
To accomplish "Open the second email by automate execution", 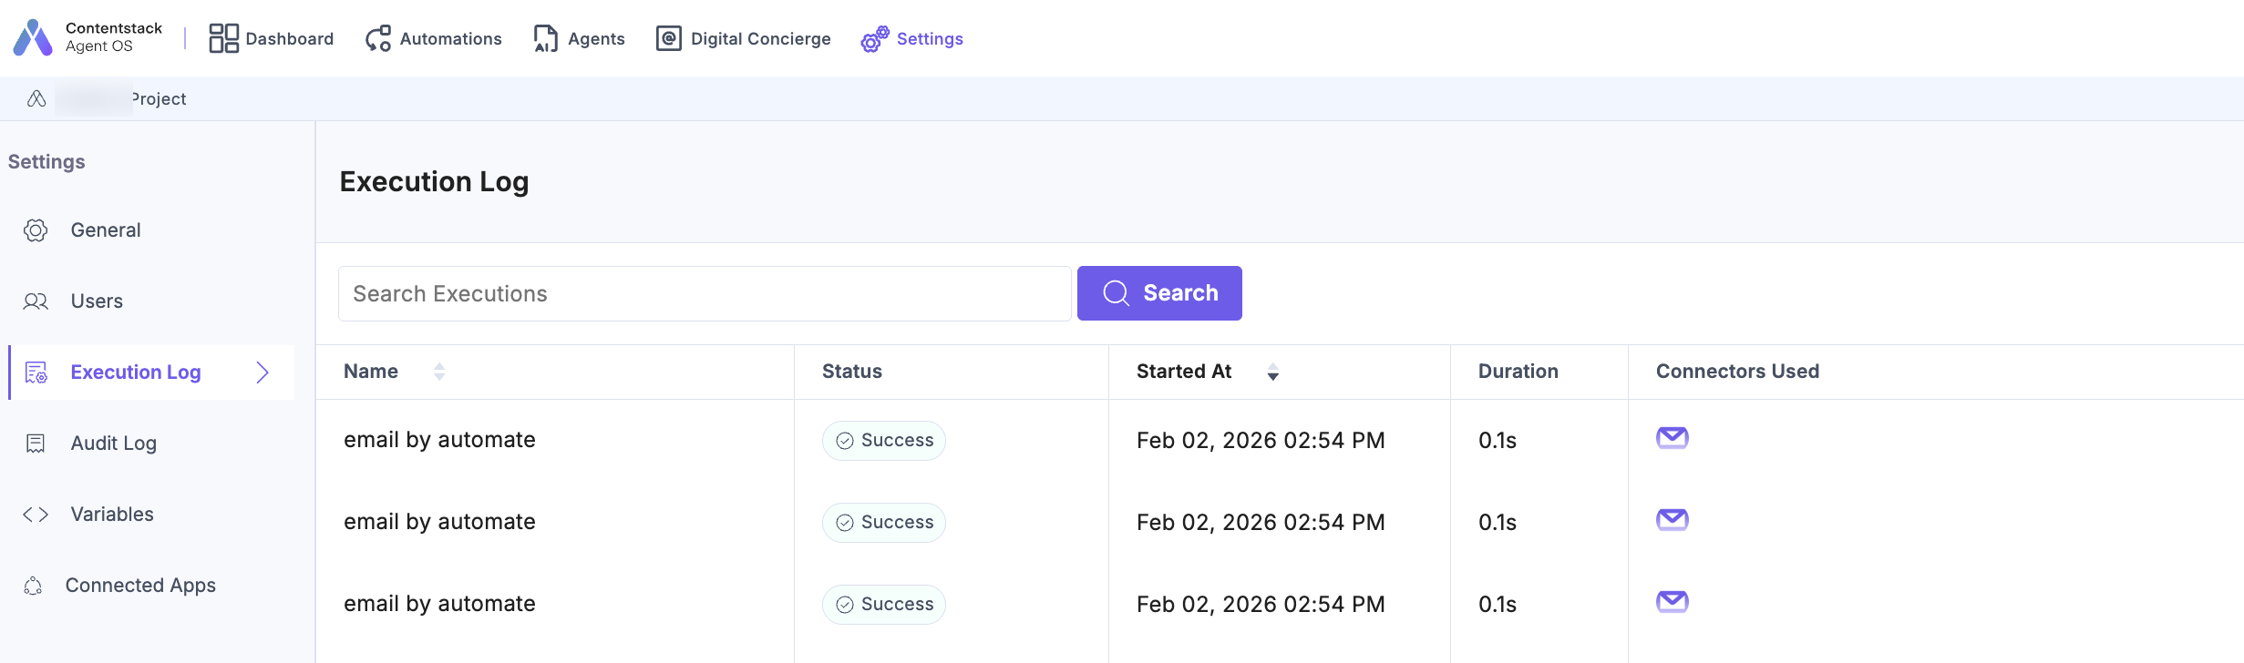I will [439, 522].
